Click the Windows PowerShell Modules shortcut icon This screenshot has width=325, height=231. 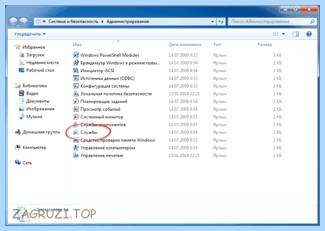(76, 55)
